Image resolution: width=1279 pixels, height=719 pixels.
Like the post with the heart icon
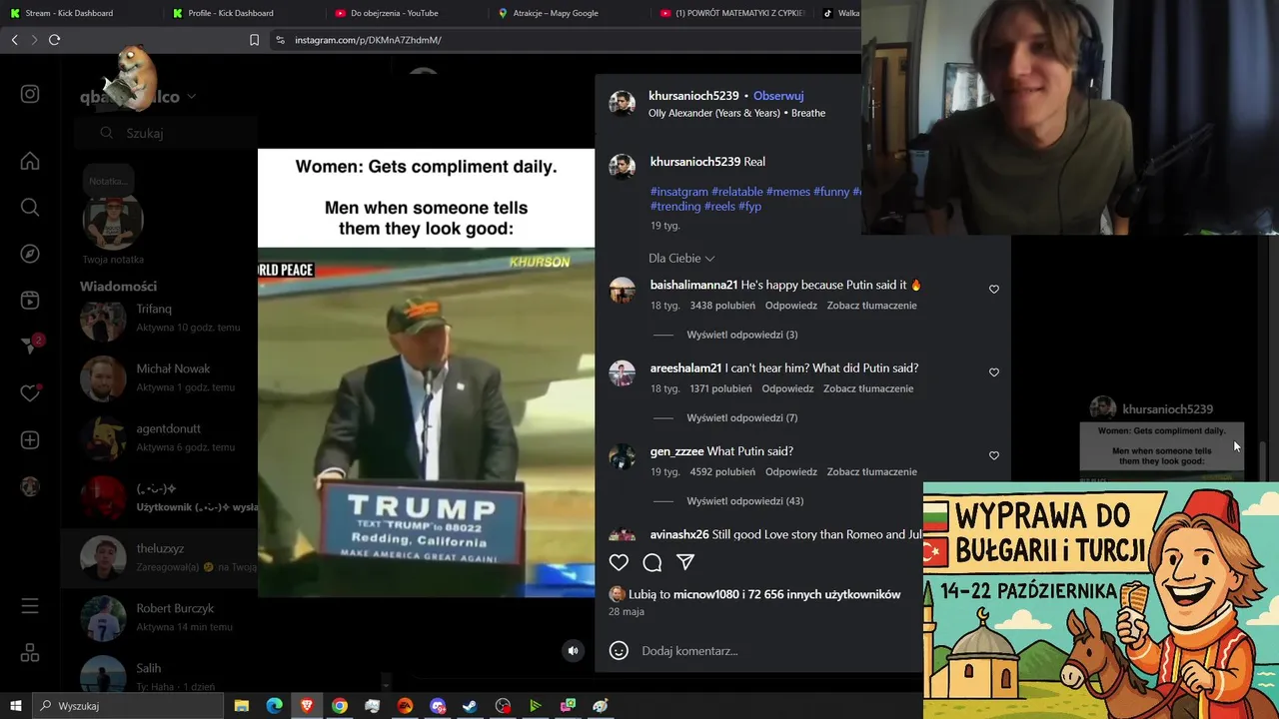coord(619,562)
